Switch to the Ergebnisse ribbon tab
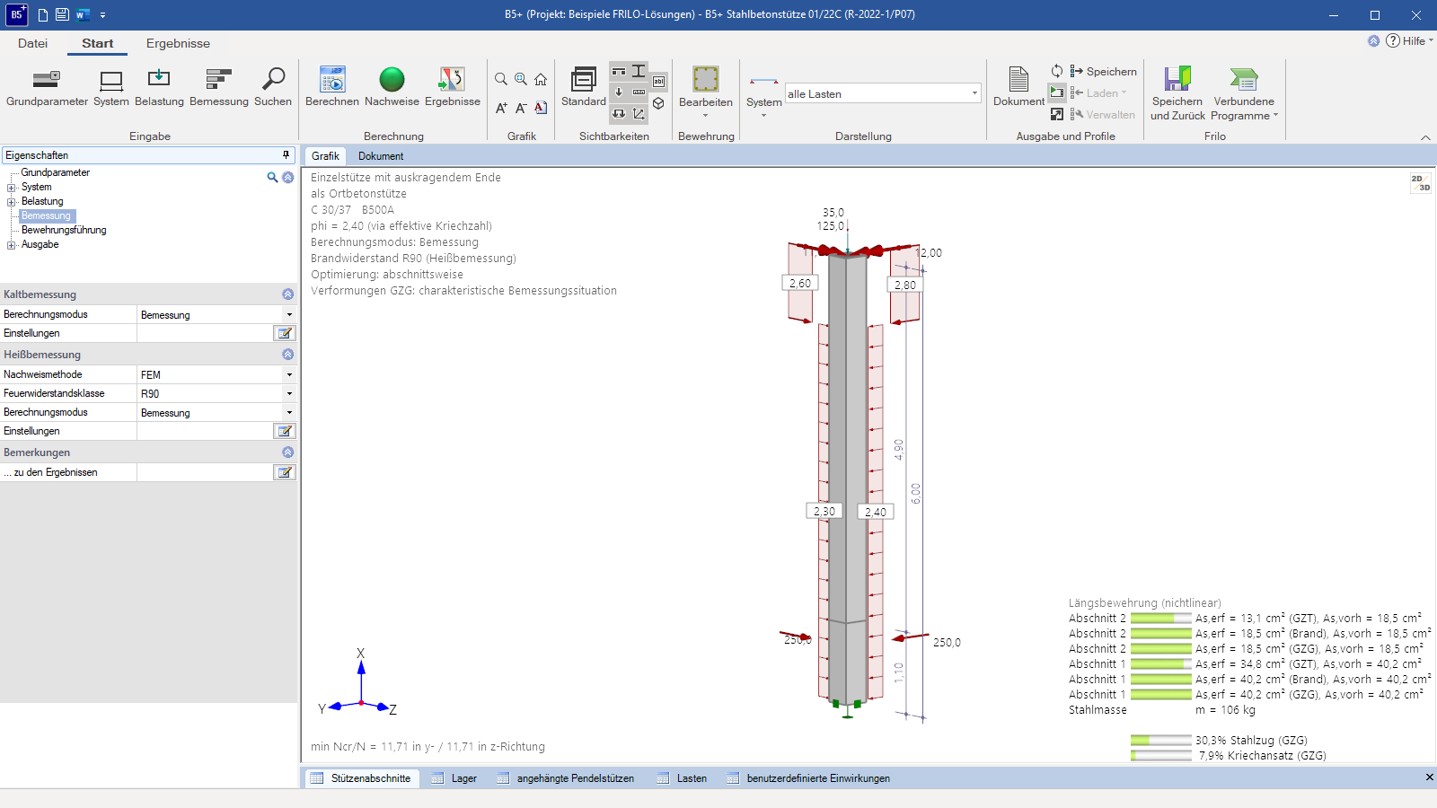 (178, 43)
